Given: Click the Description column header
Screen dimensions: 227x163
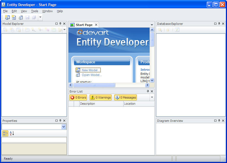Looking at the screenshot, I should (101, 104).
